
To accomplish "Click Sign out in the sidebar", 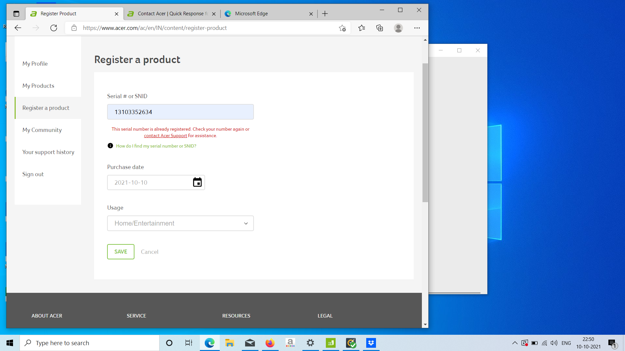I will click(x=33, y=174).
